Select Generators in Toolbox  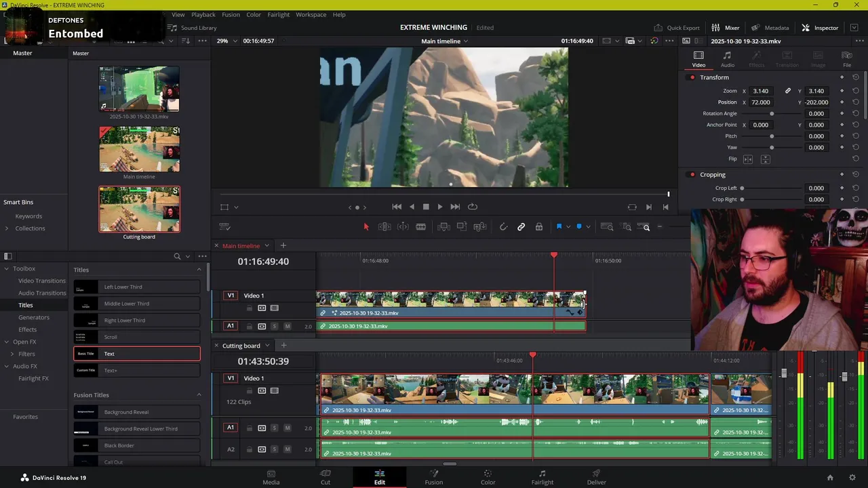(34, 317)
